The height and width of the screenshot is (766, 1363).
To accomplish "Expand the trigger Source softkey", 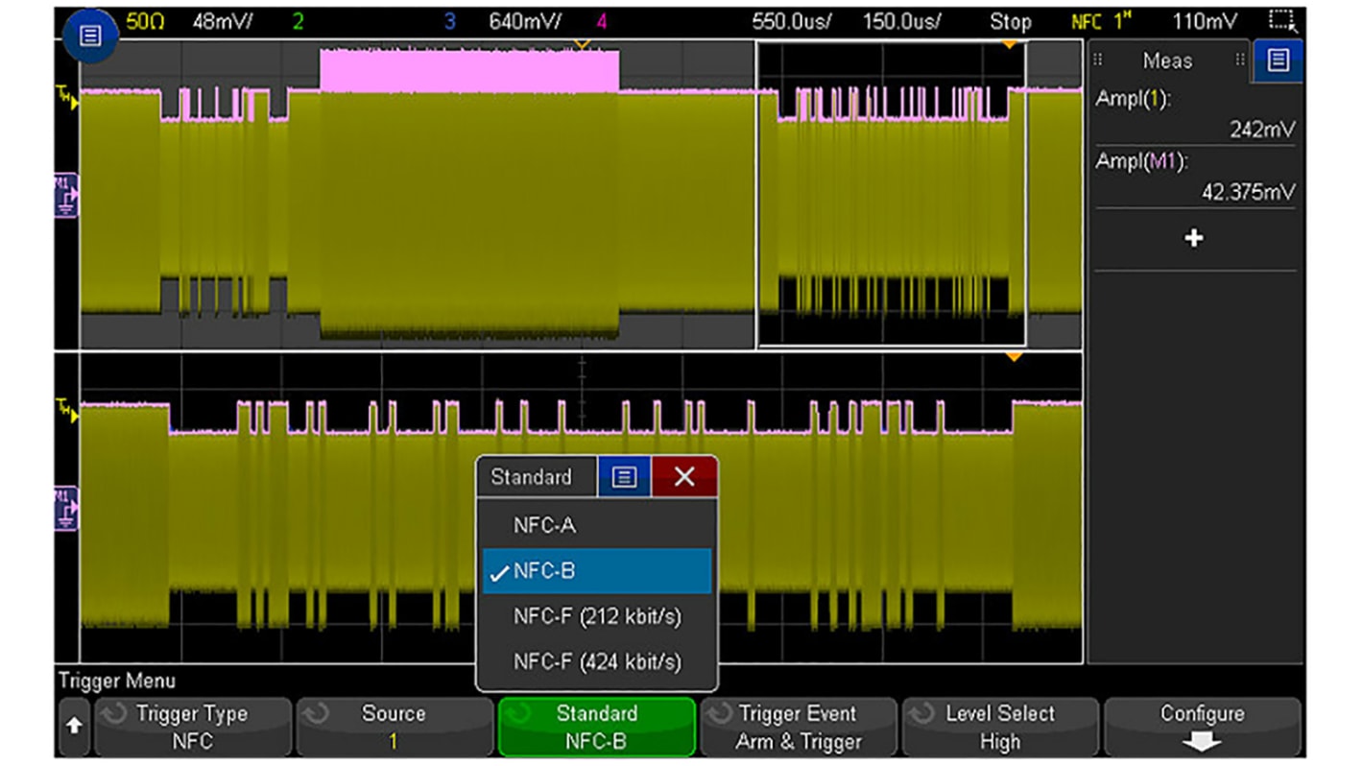I will click(x=394, y=727).
